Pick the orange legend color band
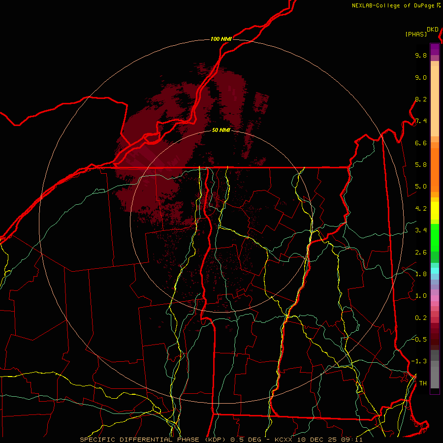This screenshot has height=443, width=443. click(435, 170)
